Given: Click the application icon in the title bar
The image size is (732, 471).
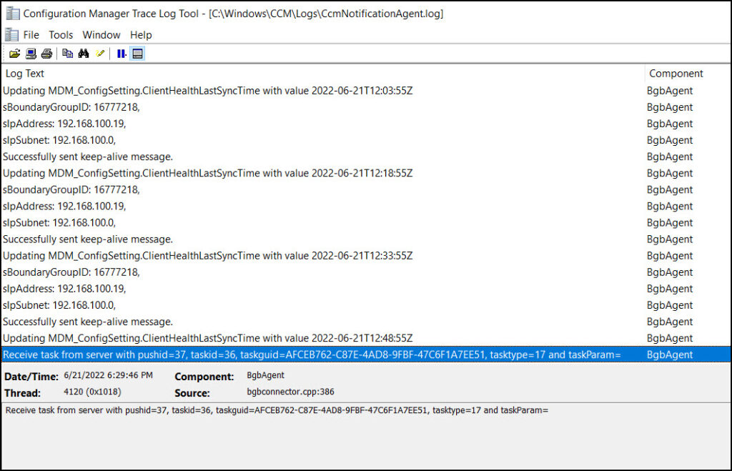Looking at the screenshot, I should (13, 14).
